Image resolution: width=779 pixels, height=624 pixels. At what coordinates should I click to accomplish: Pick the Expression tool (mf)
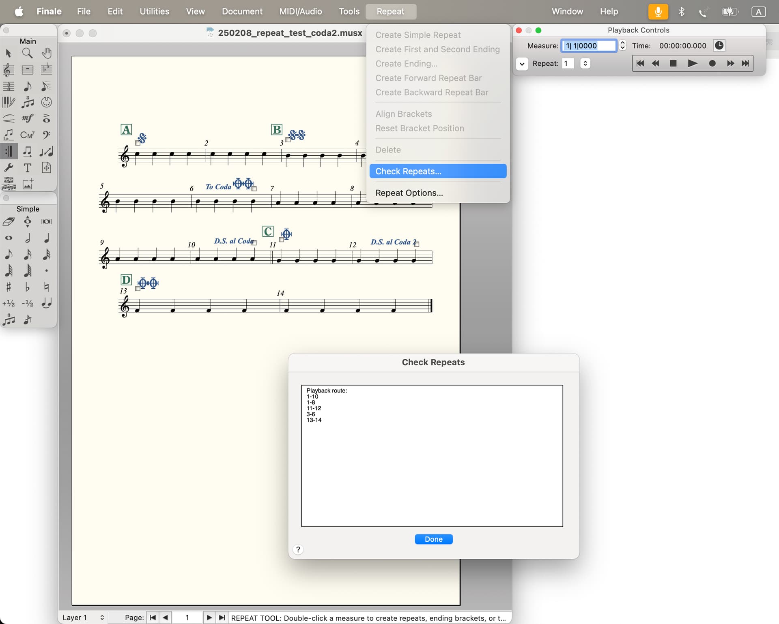point(27,118)
